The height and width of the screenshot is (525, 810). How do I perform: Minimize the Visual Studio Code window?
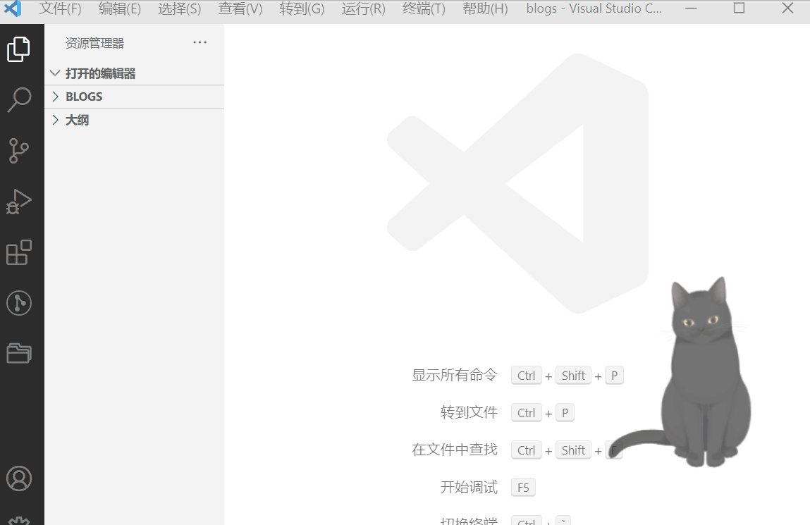[691, 8]
